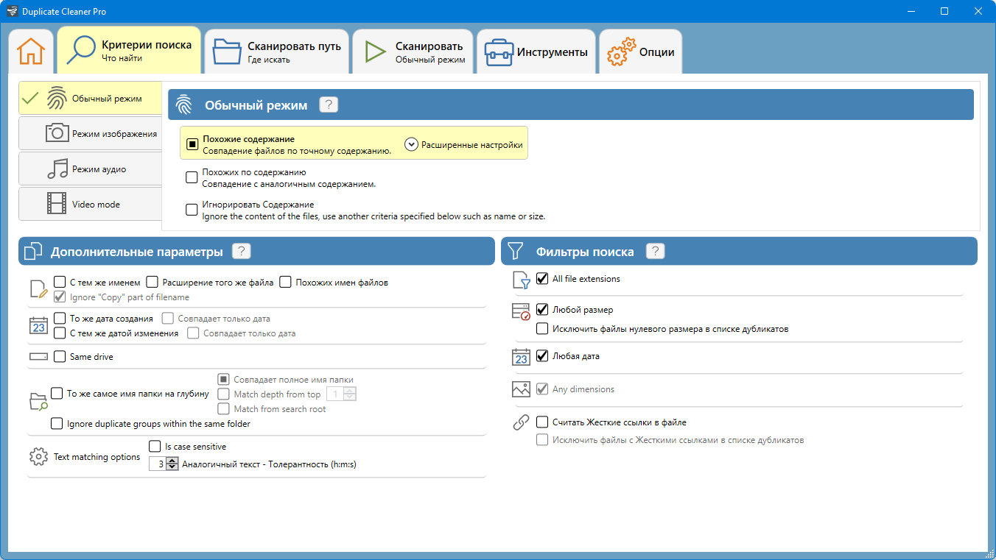Screen dimensions: 996x560
Task: Click the picture icon beside Any dimensions
Action: [521, 389]
